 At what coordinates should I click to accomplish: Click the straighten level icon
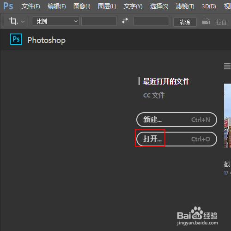pos(206,21)
